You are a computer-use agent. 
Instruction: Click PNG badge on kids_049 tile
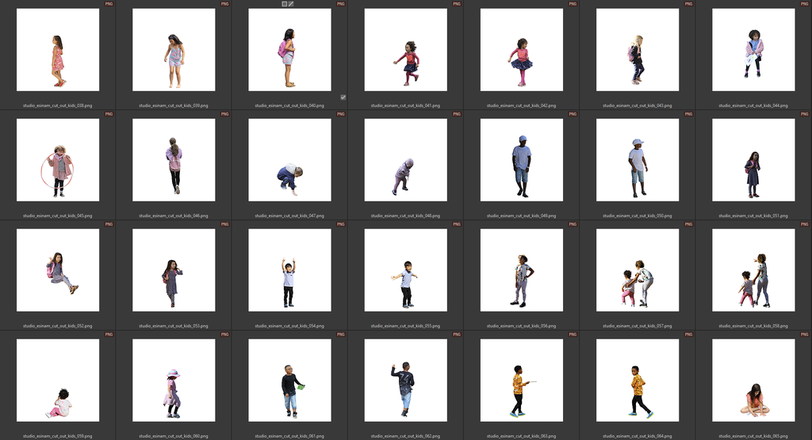[x=573, y=114]
